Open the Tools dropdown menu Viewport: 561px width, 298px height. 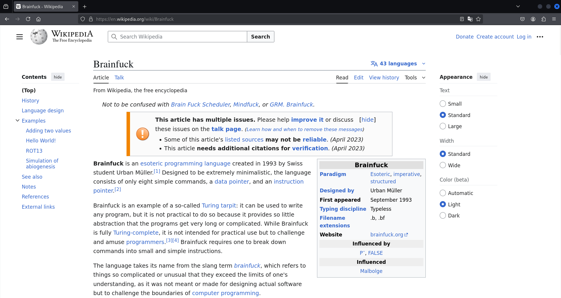click(x=415, y=78)
